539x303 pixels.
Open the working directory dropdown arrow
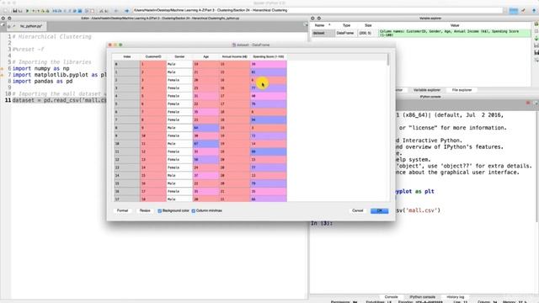[x=504, y=11]
